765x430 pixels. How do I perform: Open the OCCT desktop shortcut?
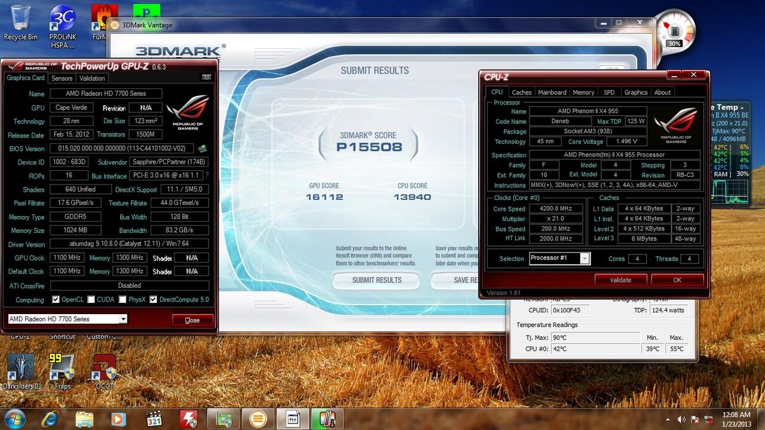[x=104, y=371]
